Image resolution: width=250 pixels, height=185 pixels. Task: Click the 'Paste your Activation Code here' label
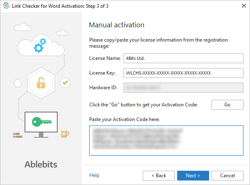click(124, 119)
